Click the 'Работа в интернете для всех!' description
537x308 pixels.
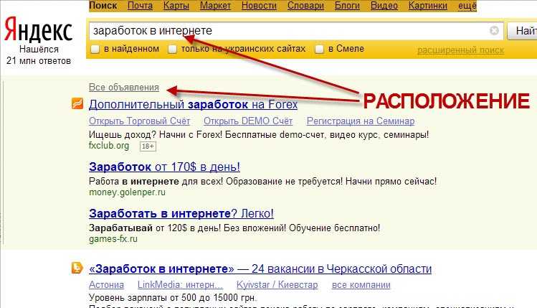(x=262, y=181)
